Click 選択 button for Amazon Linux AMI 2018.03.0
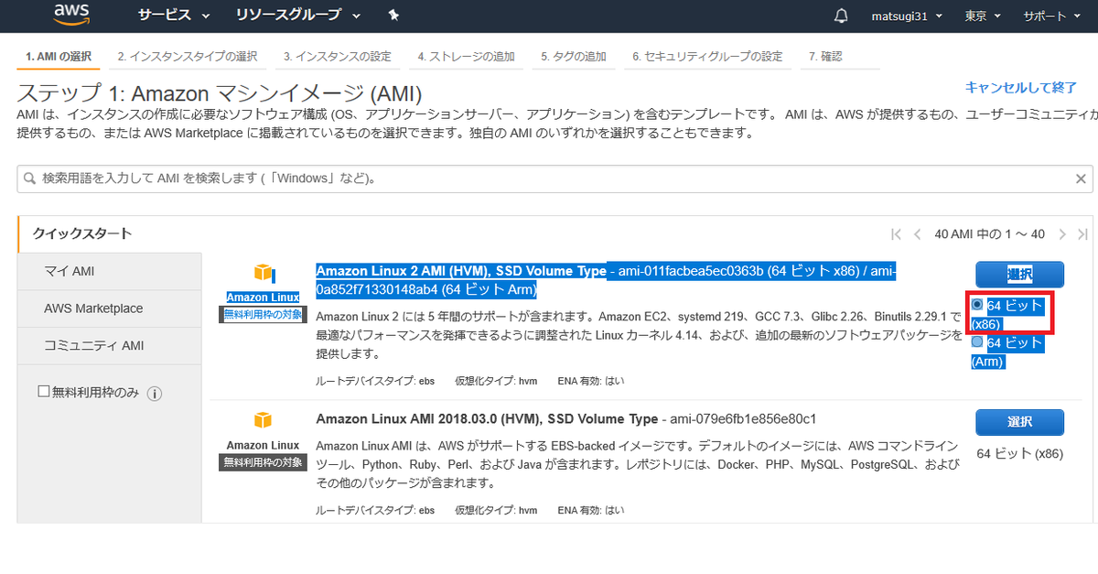This screenshot has height=574, width=1098. (x=1019, y=422)
